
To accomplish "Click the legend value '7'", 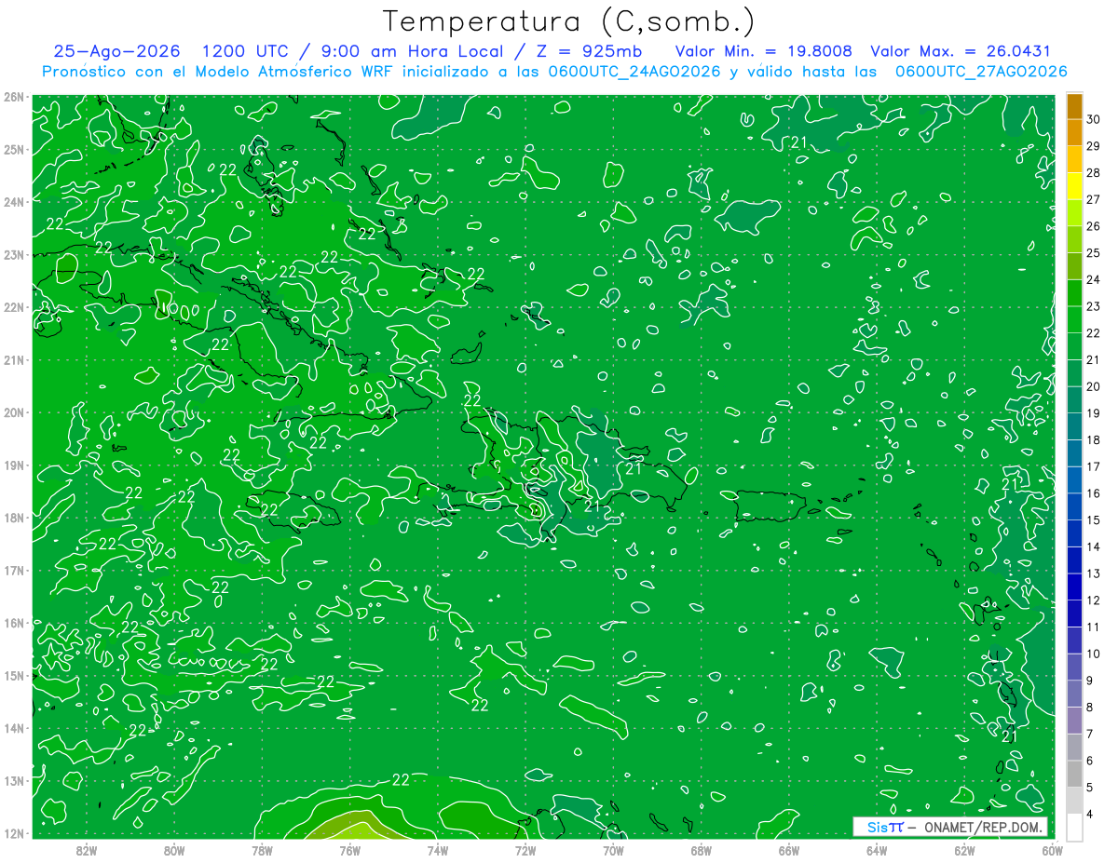I will click(x=1090, y=734).
